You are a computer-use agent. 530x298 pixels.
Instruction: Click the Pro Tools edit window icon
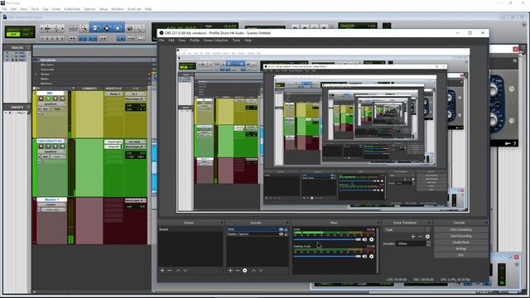pyautogui.click(x=5, y=17)
